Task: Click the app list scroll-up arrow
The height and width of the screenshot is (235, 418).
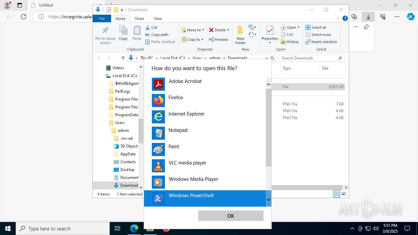Action: (268, 85)
